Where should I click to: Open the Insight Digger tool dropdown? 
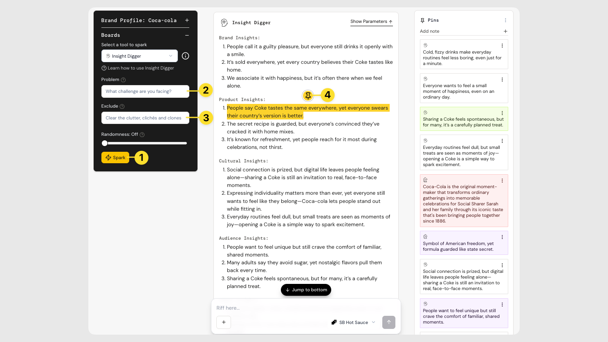(x=139, y=56)
